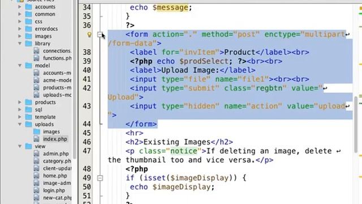Click the css folder icon
The height and width of the screenshot is (204, 362).
(x=29, y=22)
